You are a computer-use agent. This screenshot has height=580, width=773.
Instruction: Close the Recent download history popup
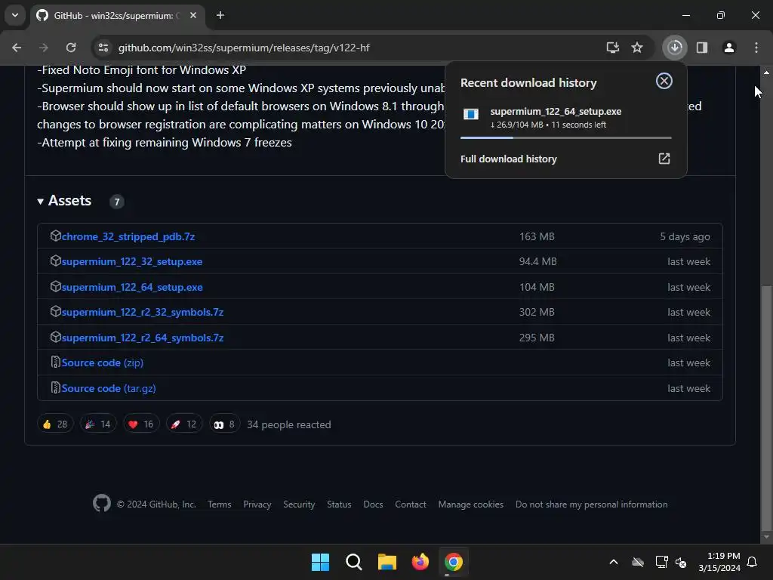pyautogui.click(x=664, y=81)
